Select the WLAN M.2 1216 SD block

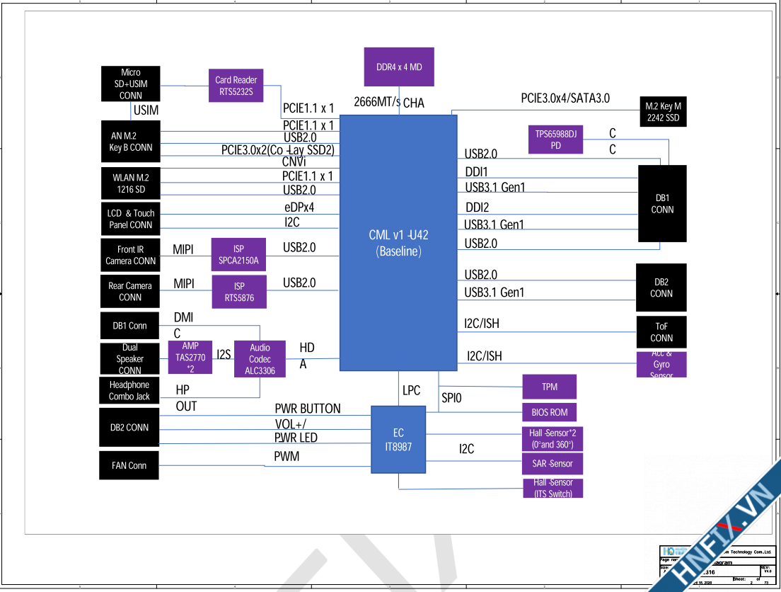131,183
